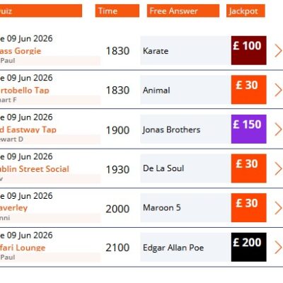Open the Eastway Tap venue link

click(x=28, y=129)
